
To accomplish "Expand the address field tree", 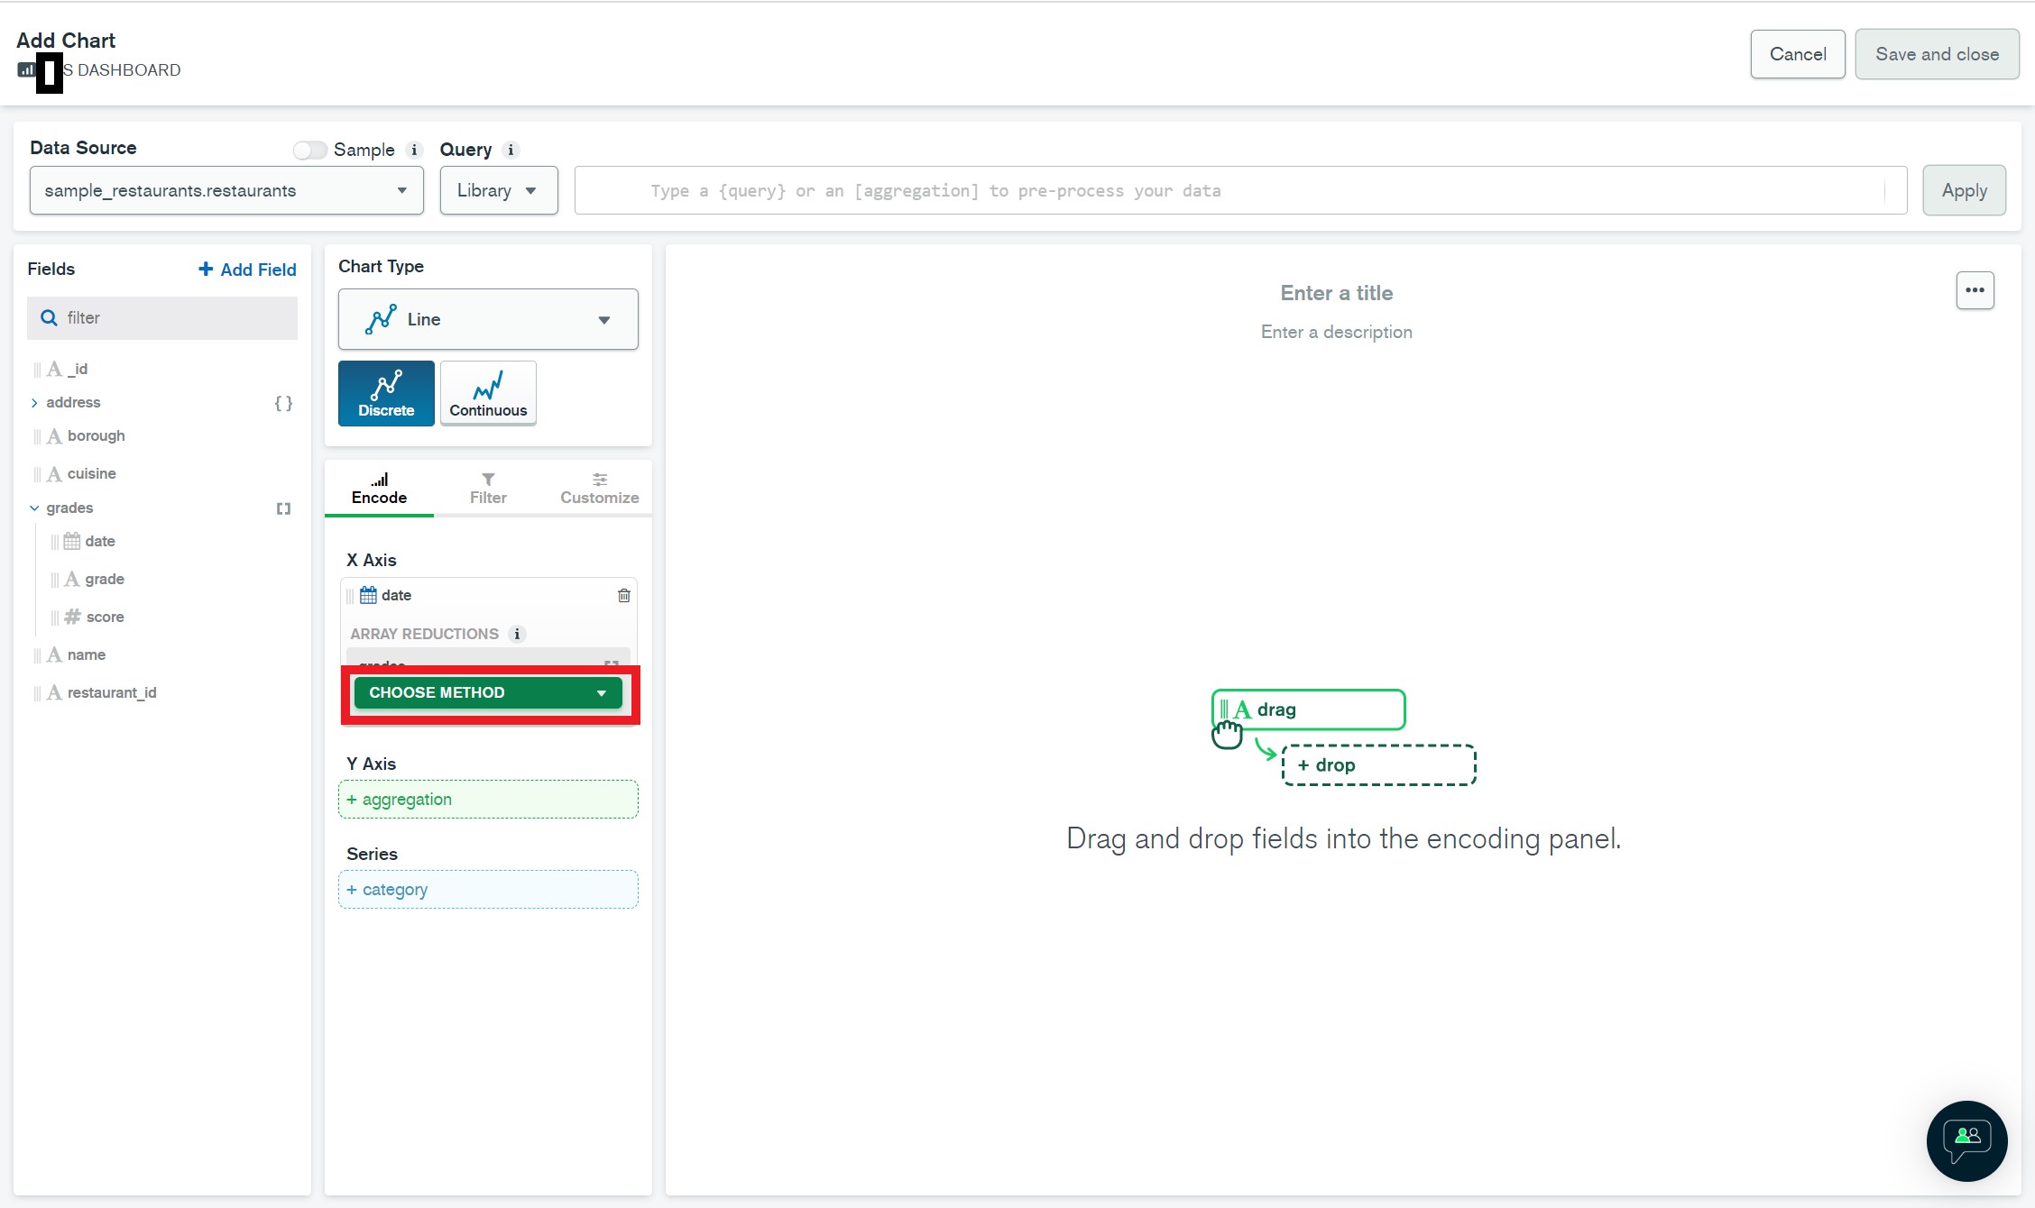I will [34, 403].
